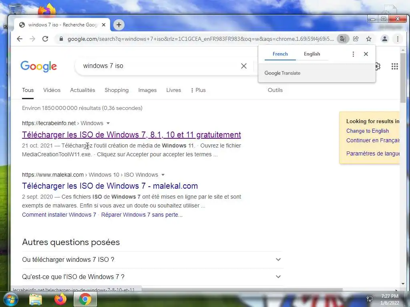Bookmark this page with the star icon

click(x=369, y=39)
